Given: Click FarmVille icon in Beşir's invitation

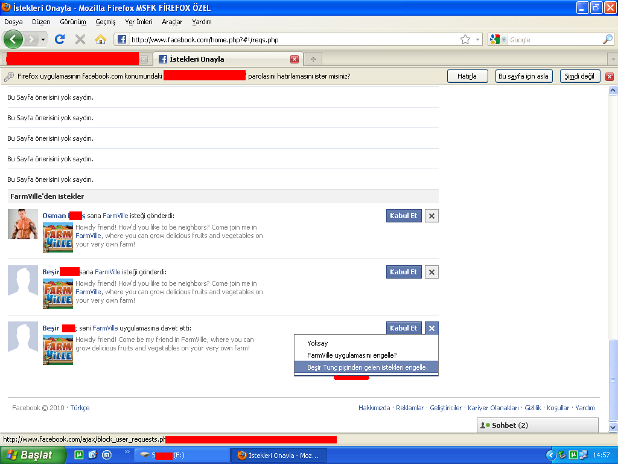Looking at the screenshot, I should pos(58,350).
